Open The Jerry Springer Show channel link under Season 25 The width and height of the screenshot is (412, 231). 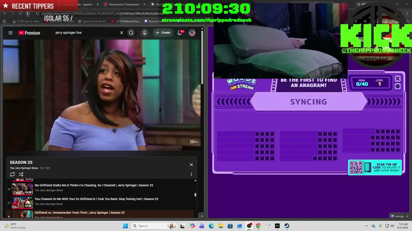point(24,168)
